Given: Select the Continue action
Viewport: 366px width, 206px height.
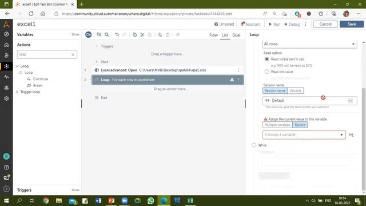Looking at the screenshot, I should (x=41, y=79).
